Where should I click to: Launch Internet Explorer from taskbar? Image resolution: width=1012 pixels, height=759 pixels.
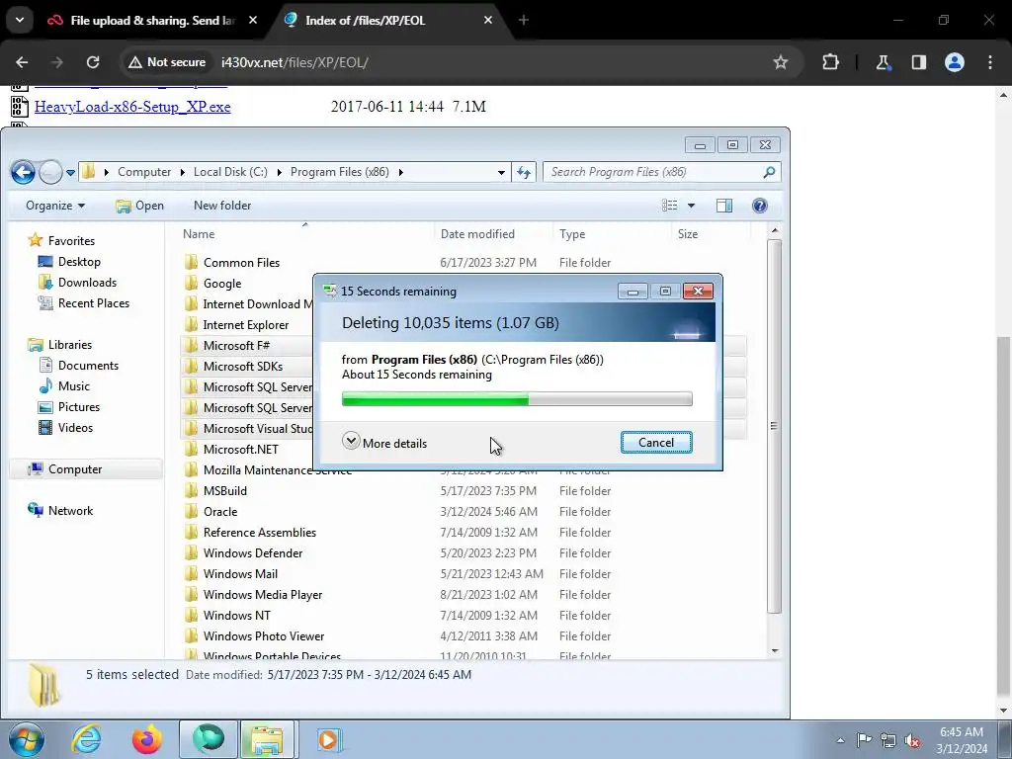coord(86,739)
